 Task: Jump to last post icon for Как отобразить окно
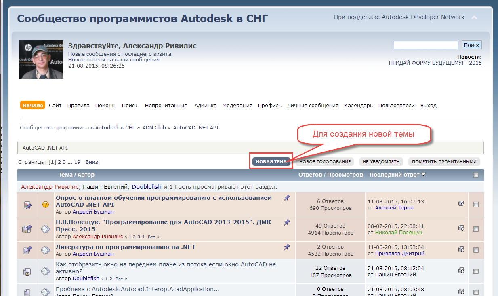[461, 270]
